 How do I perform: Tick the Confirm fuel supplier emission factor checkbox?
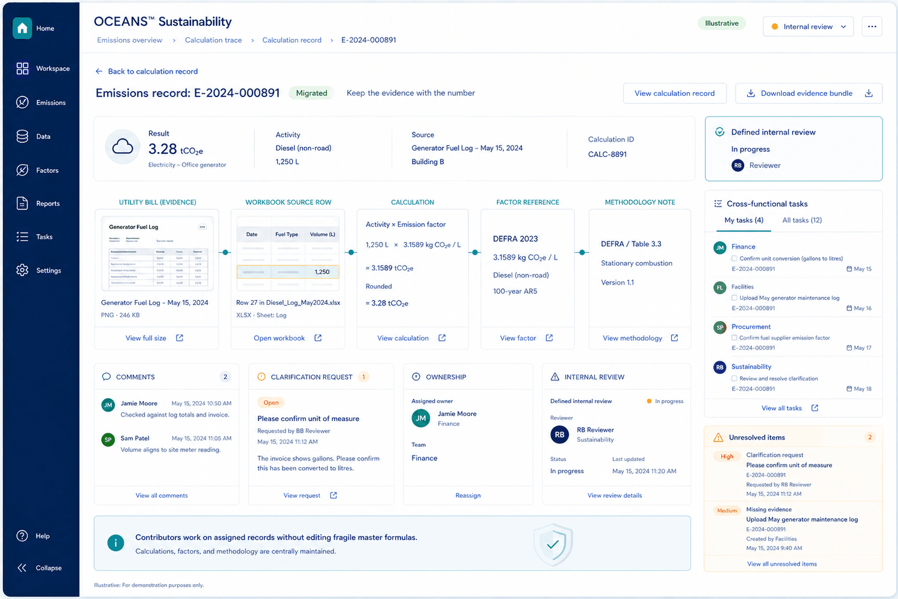(735, 338)
